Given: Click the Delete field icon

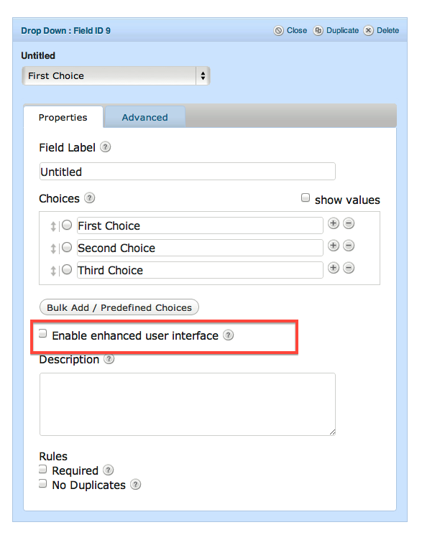Looking at the screenshot, I should click(x=368, y=31).
